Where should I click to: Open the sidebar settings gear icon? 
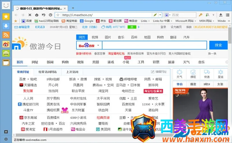pos(6,139)
